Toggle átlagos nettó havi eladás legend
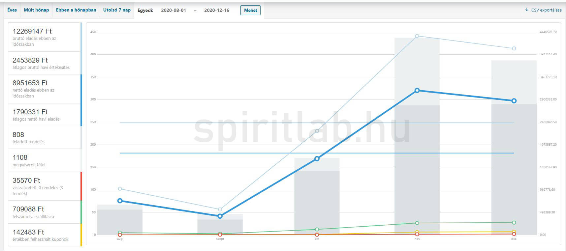The height and width of the screenshot is (251, 566). pos(45,115)
